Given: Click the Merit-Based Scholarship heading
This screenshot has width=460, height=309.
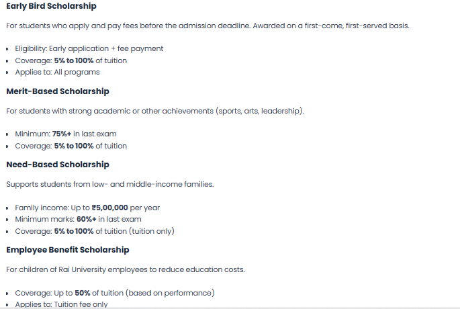Looking at the screenshot, I should pos(57,91).
